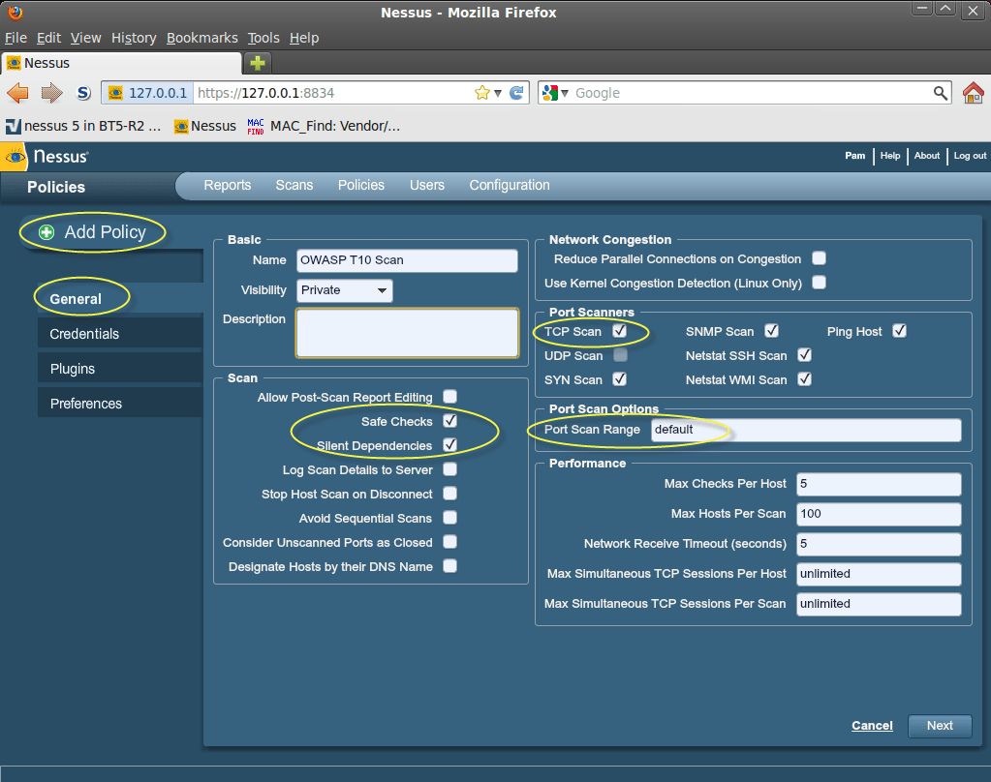Click the policy Name input field
The image size is (991, 782).
407,260
